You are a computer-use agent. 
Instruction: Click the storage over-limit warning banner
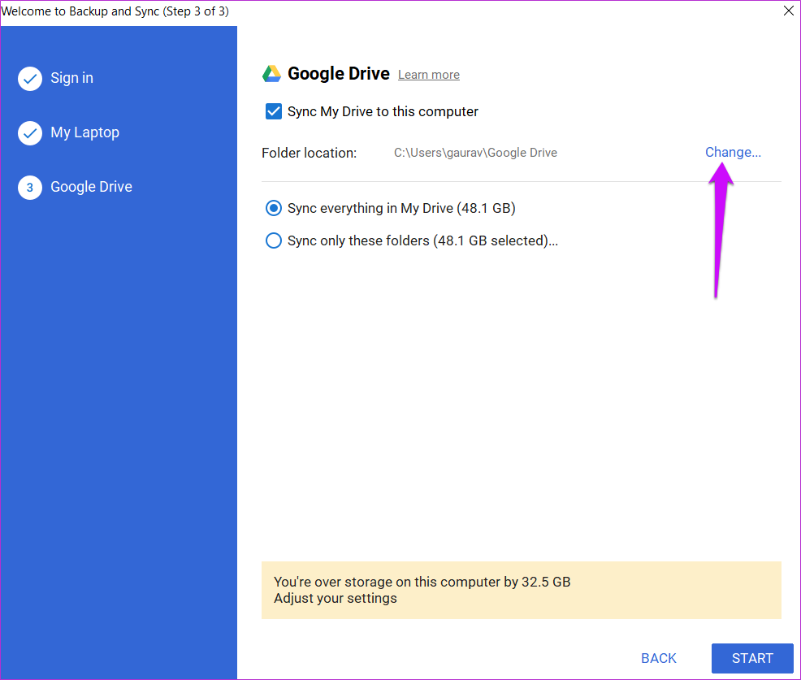(x=521, y=590)
